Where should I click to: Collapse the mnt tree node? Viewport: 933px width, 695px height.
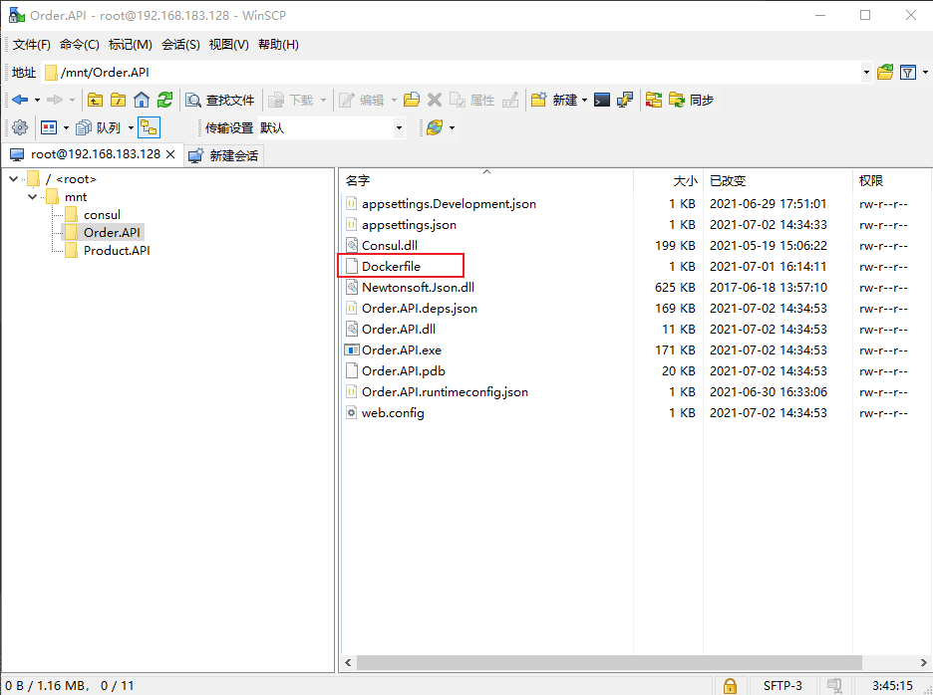coord(32,197)
